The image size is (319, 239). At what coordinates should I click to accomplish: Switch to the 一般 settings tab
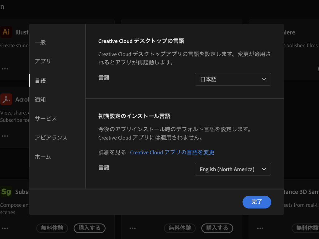tap(40, 42)
